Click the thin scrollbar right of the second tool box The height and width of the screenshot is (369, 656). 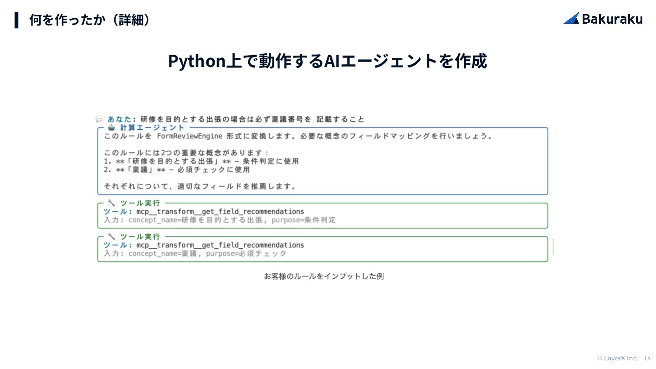553,247
